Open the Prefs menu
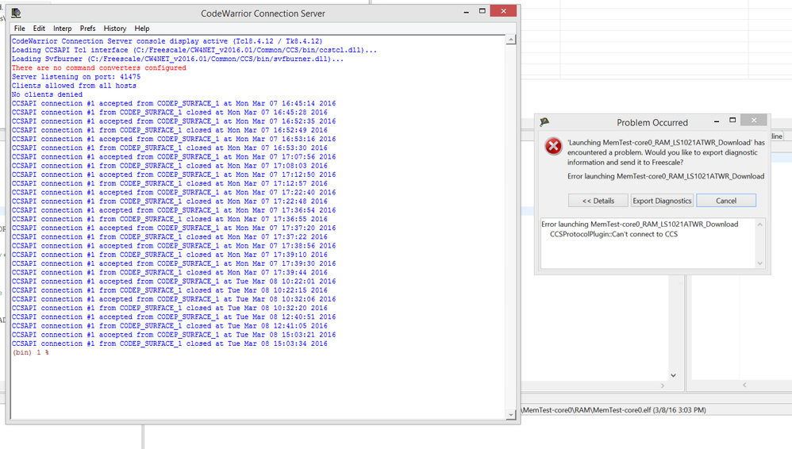Screen dimensions: 792x449 coord(87,29)
